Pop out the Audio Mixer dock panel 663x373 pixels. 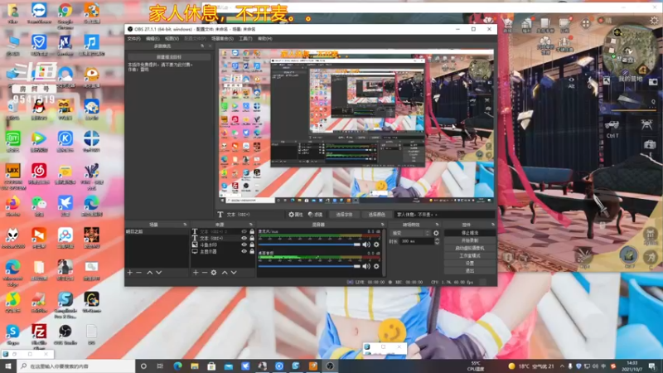pos(382,225)
